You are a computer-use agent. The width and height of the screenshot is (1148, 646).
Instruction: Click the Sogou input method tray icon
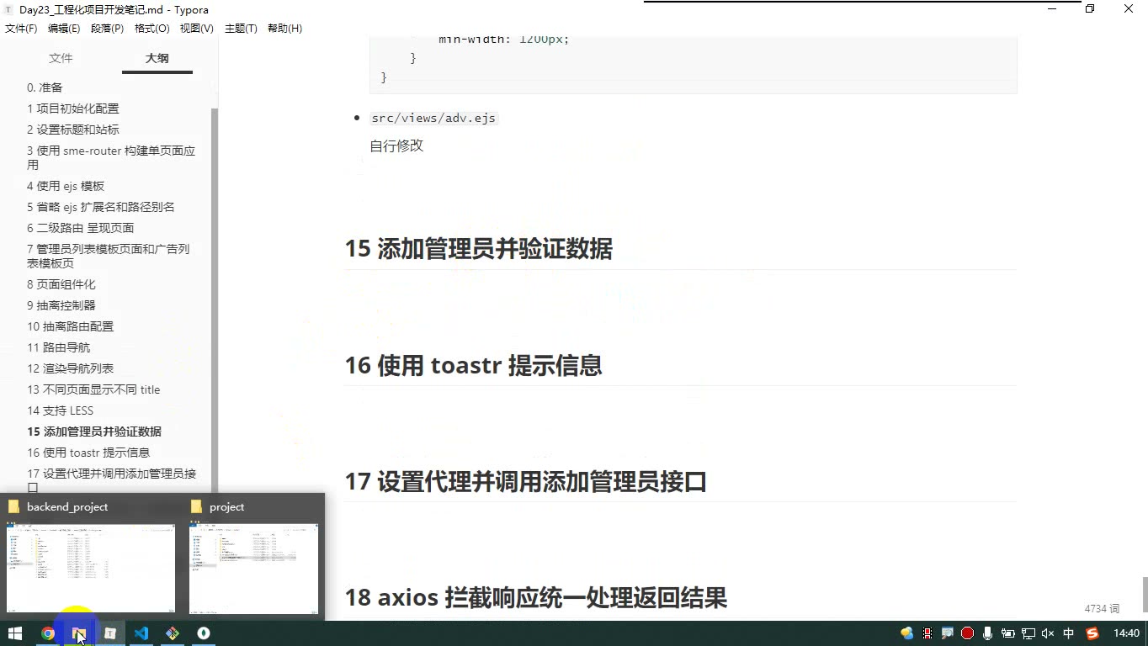[1092, 633]
